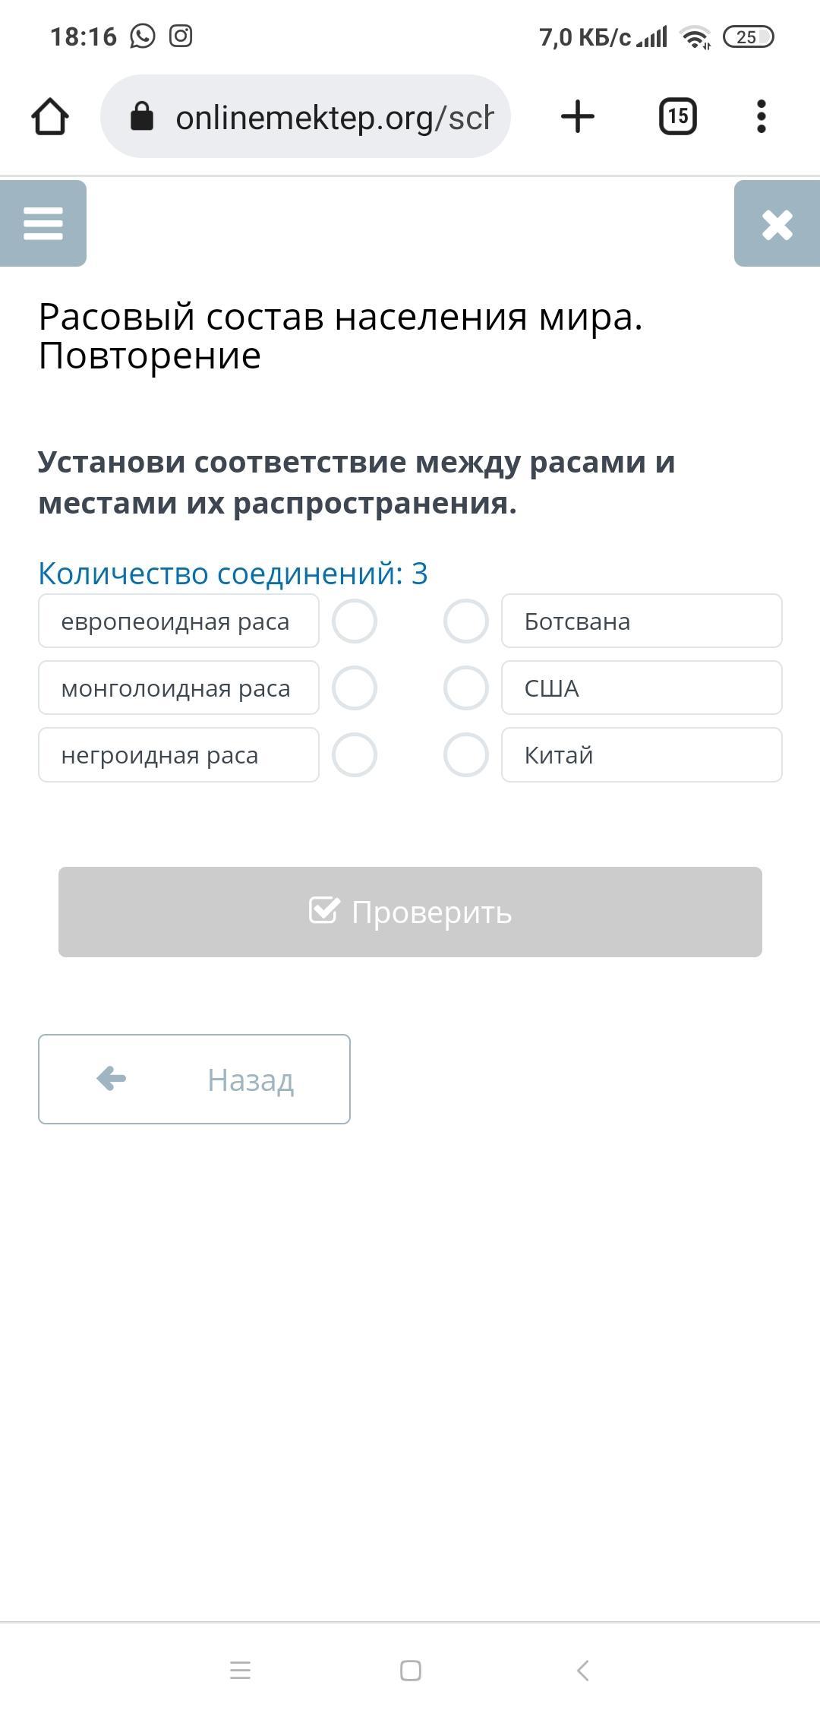Screen dimensions: 820x1720
Task: Tap the onlinemektep.org address bar
Action: tap(334, 117)
